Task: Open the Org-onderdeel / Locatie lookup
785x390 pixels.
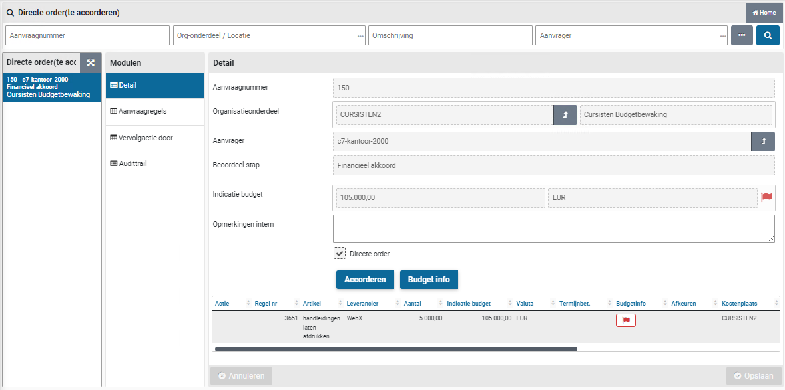Action: (x=360, y=36)
